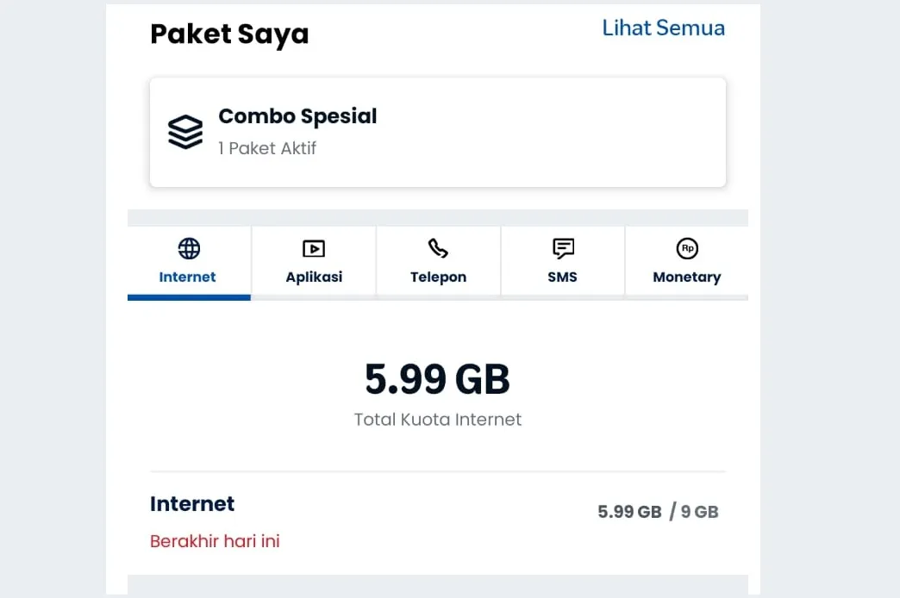Click the 1 Paket Aktif text
Image resolution: width=900 pixels, height=598 pixels.
pos(267,148)
